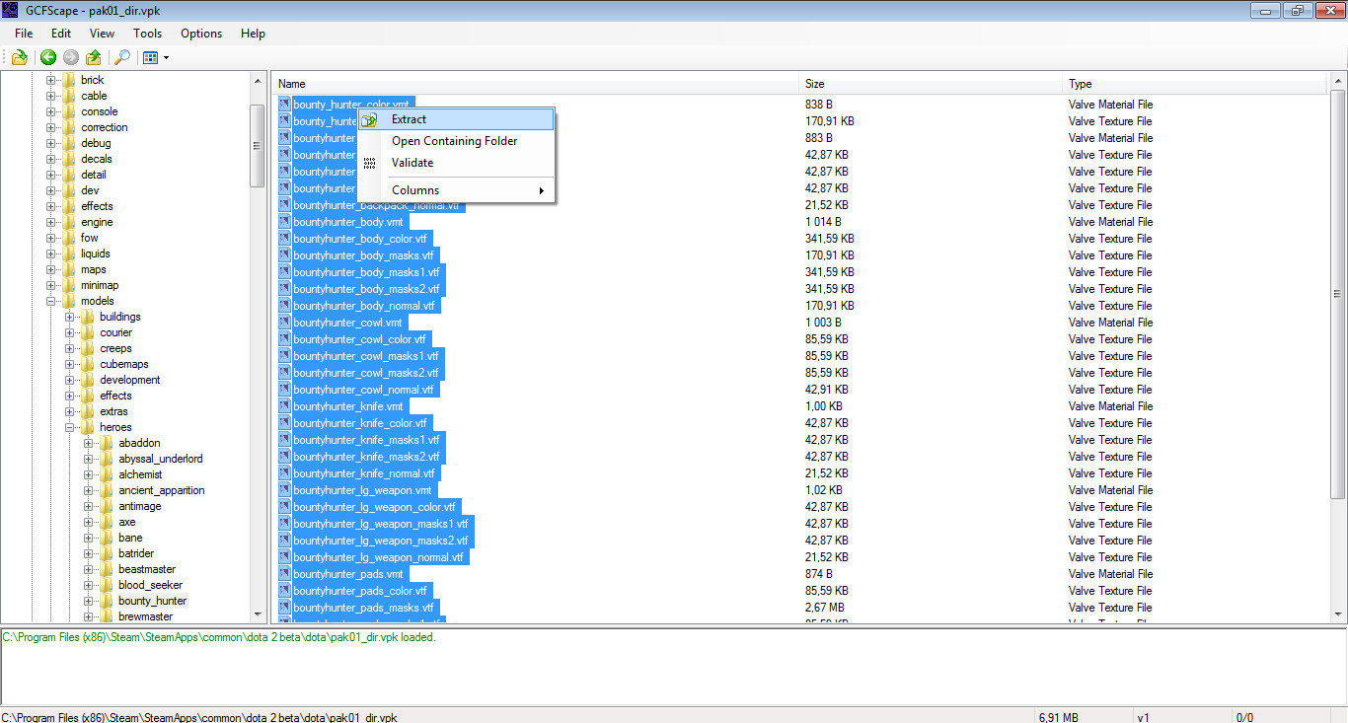Click the folder tree scroll-down arrow
The width and height of the screenshot is (1348, 723).
point(259,615)
